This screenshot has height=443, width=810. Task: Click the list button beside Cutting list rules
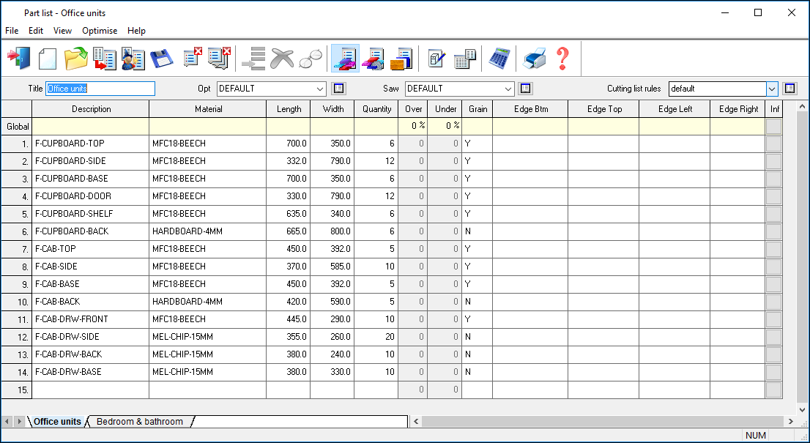(789, 89)
